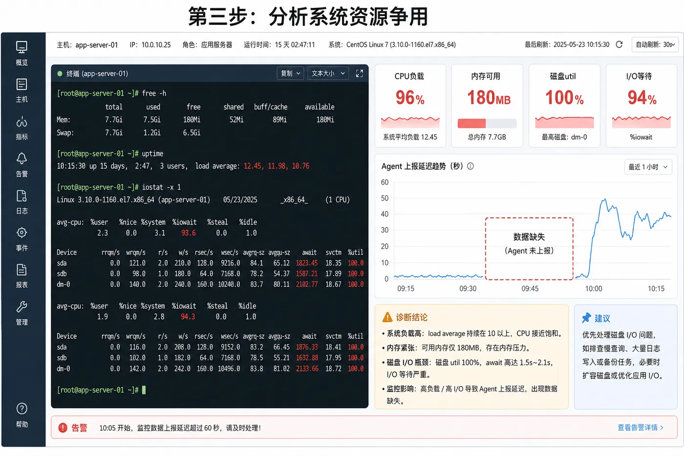Click the %iowait value 94.3

pyautogui.click(x=188, y=317)
